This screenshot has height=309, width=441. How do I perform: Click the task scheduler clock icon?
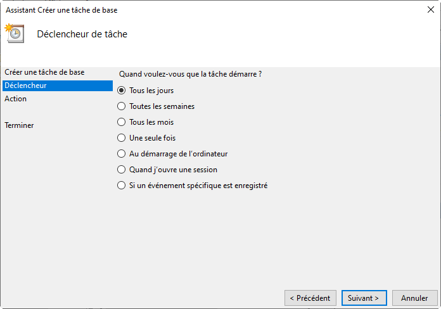coord(15,34)
